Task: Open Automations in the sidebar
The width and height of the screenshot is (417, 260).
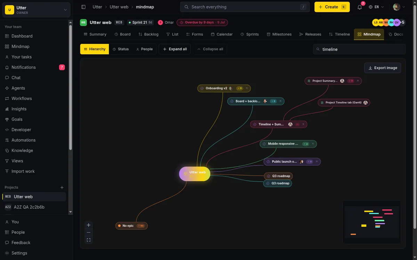Action: [x=34, y=140]
